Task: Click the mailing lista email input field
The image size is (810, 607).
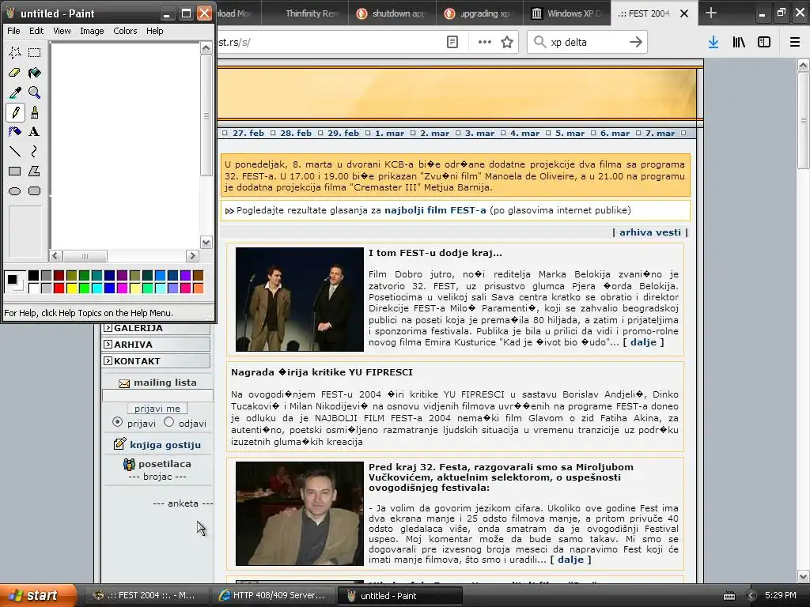Action: click(x=157, y=395)
